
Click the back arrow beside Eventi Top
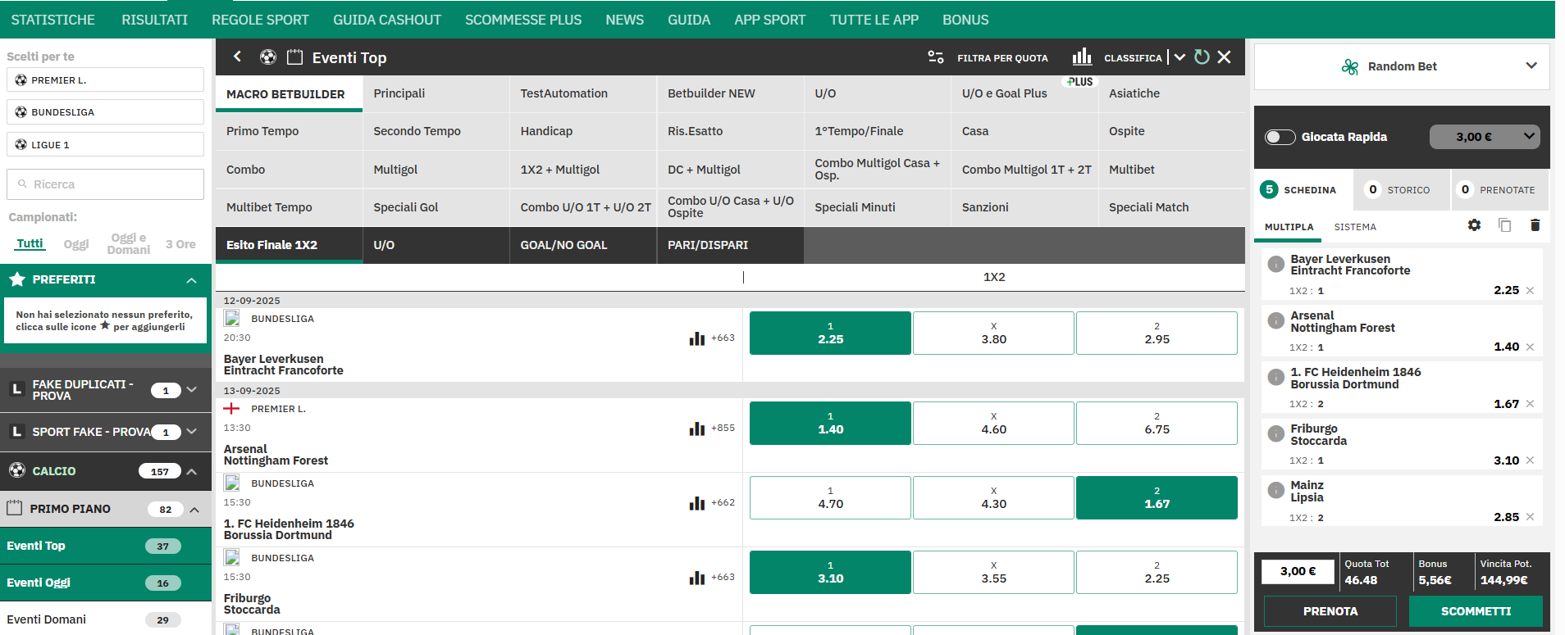[237, 57]
